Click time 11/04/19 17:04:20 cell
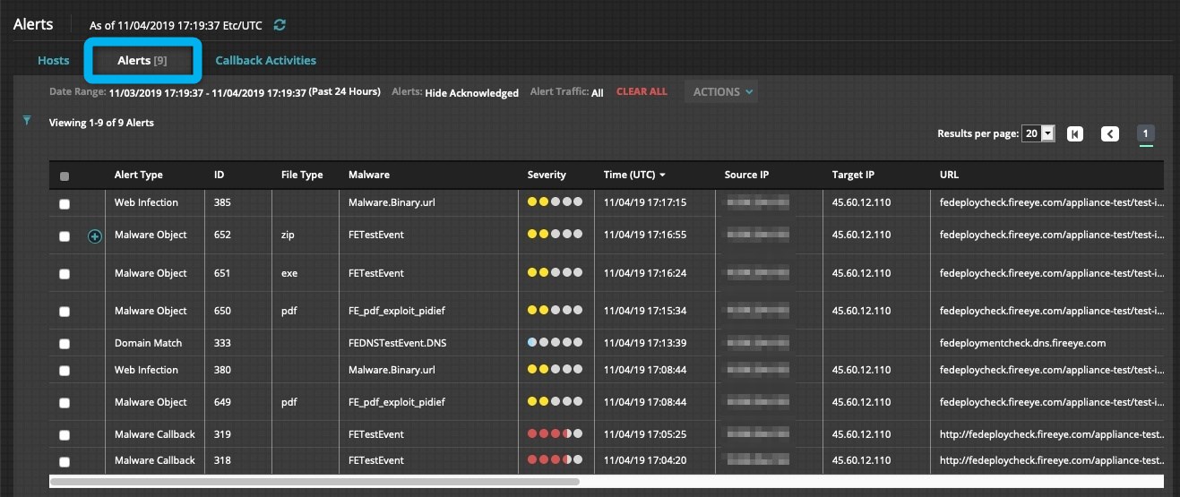 pos(645,460)
